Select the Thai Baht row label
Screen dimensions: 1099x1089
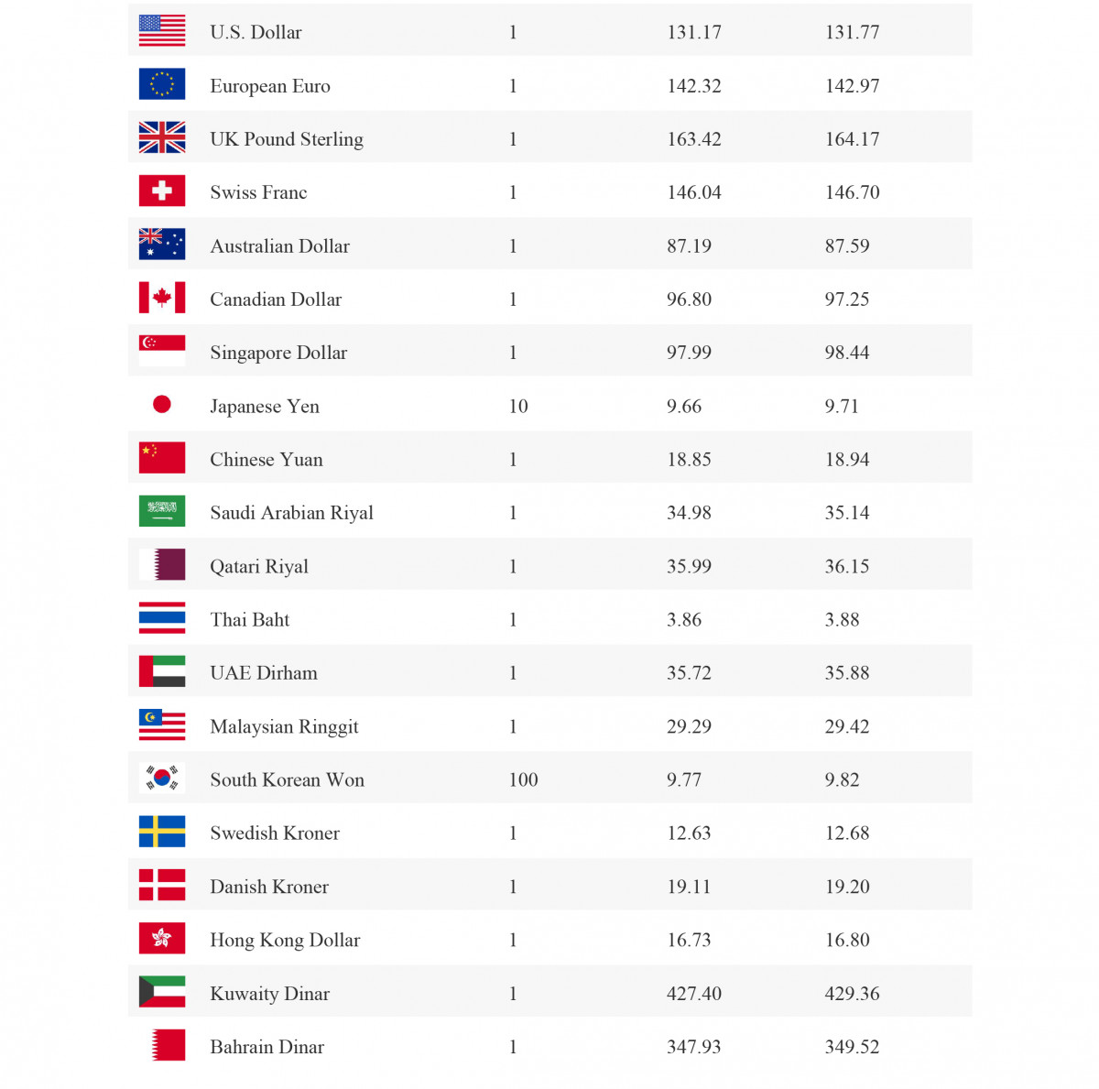click(x=249, y=619)
